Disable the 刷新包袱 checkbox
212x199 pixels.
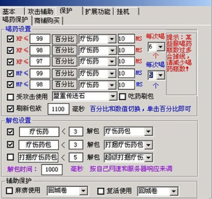[10, 109]
